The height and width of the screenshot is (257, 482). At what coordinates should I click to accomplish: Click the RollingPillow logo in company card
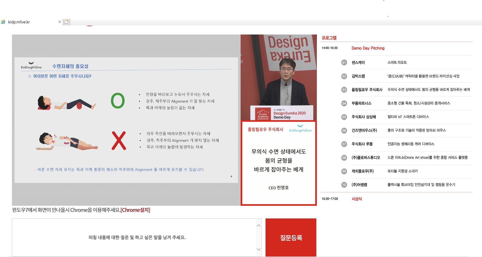point(300,129)
